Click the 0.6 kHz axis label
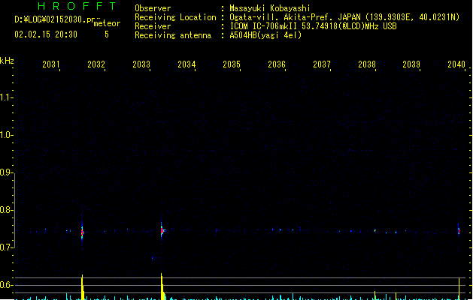The height and width of the screenshot is (300, 473). (x=5, y=285)
